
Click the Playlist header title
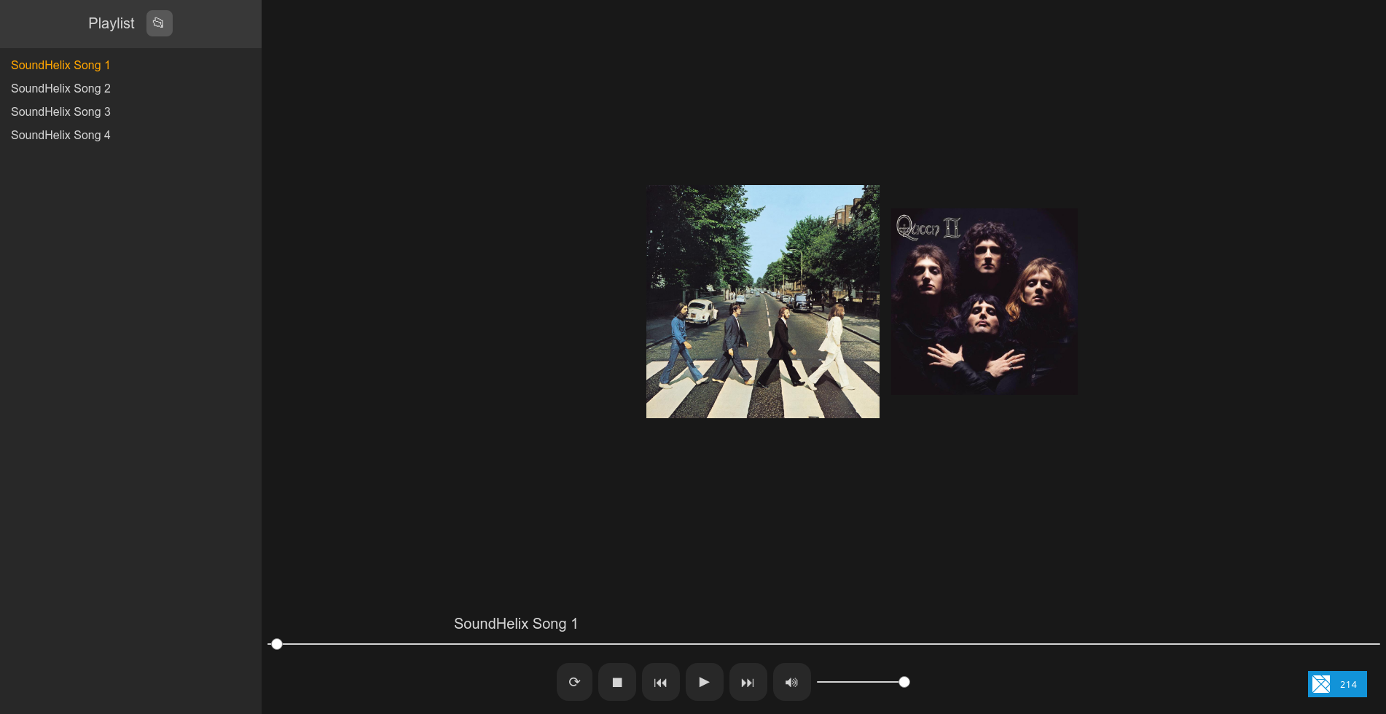[111, 23]
